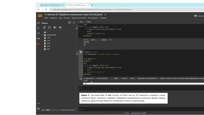Open the table of contents sidebar icon

(38, 23)
